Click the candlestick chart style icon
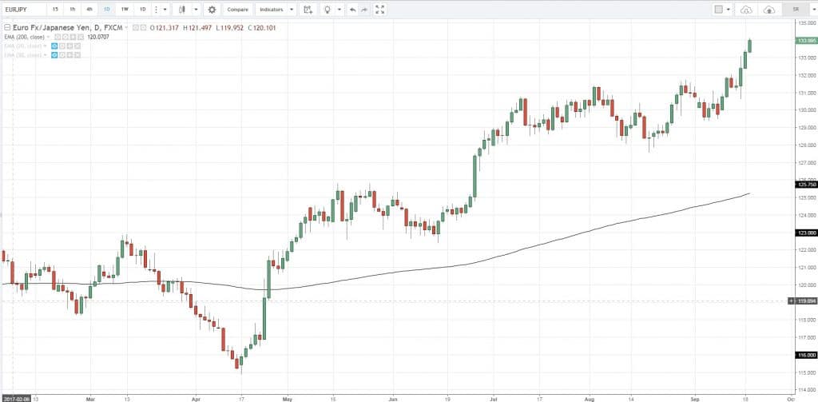 (182, 10)
